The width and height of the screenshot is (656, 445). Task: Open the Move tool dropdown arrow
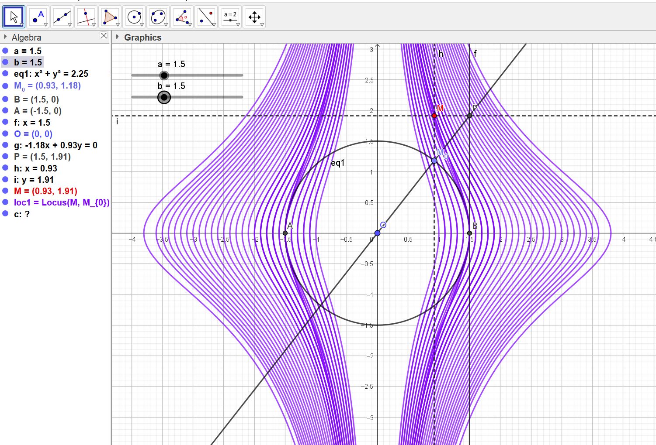pyautogui.click(x=21, y=25)
